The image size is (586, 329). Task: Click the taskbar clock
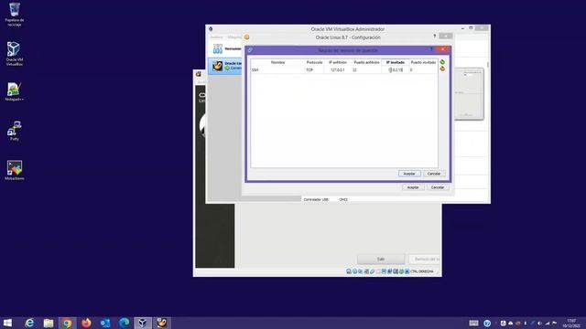[x=571, y=324]
